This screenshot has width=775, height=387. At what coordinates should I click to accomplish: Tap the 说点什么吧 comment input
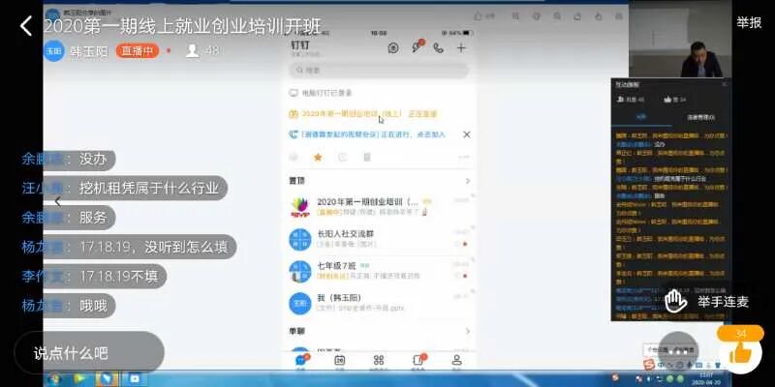click(89, 353)
